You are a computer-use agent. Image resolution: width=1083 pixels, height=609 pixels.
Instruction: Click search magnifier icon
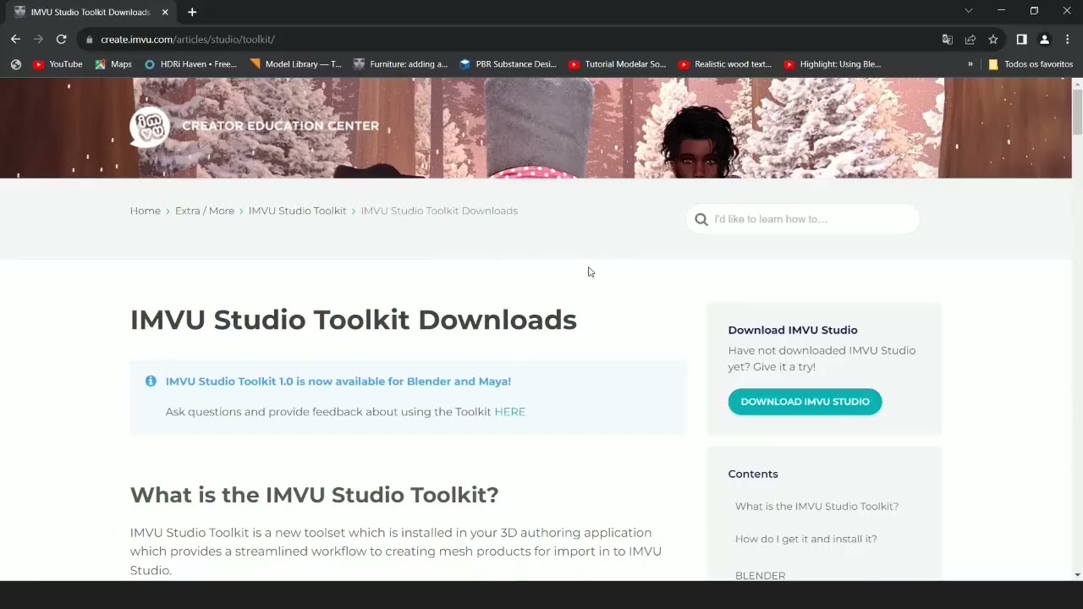[701, 219]
